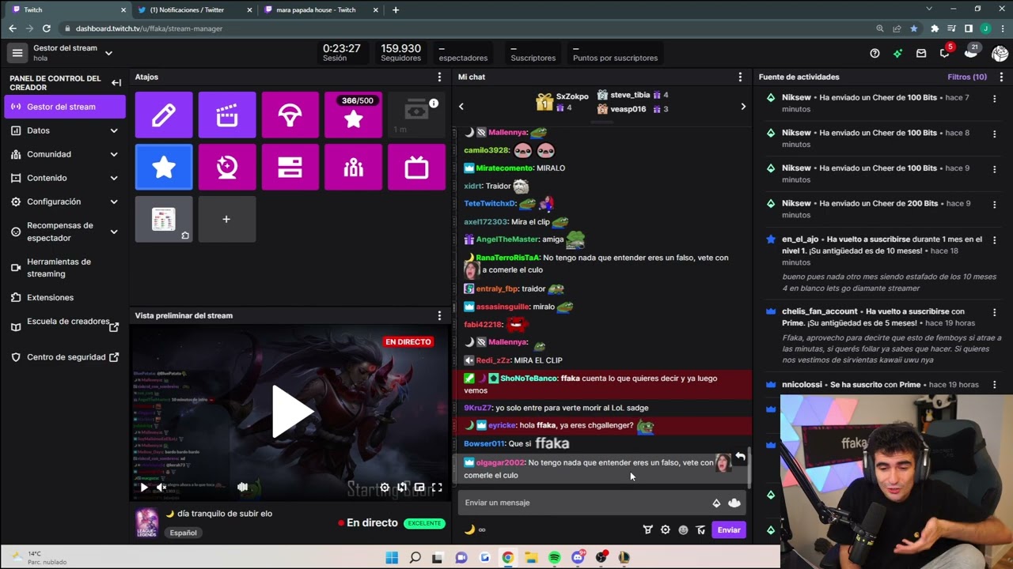
Task: Open Centro de seguridad link
Action: 65,357
